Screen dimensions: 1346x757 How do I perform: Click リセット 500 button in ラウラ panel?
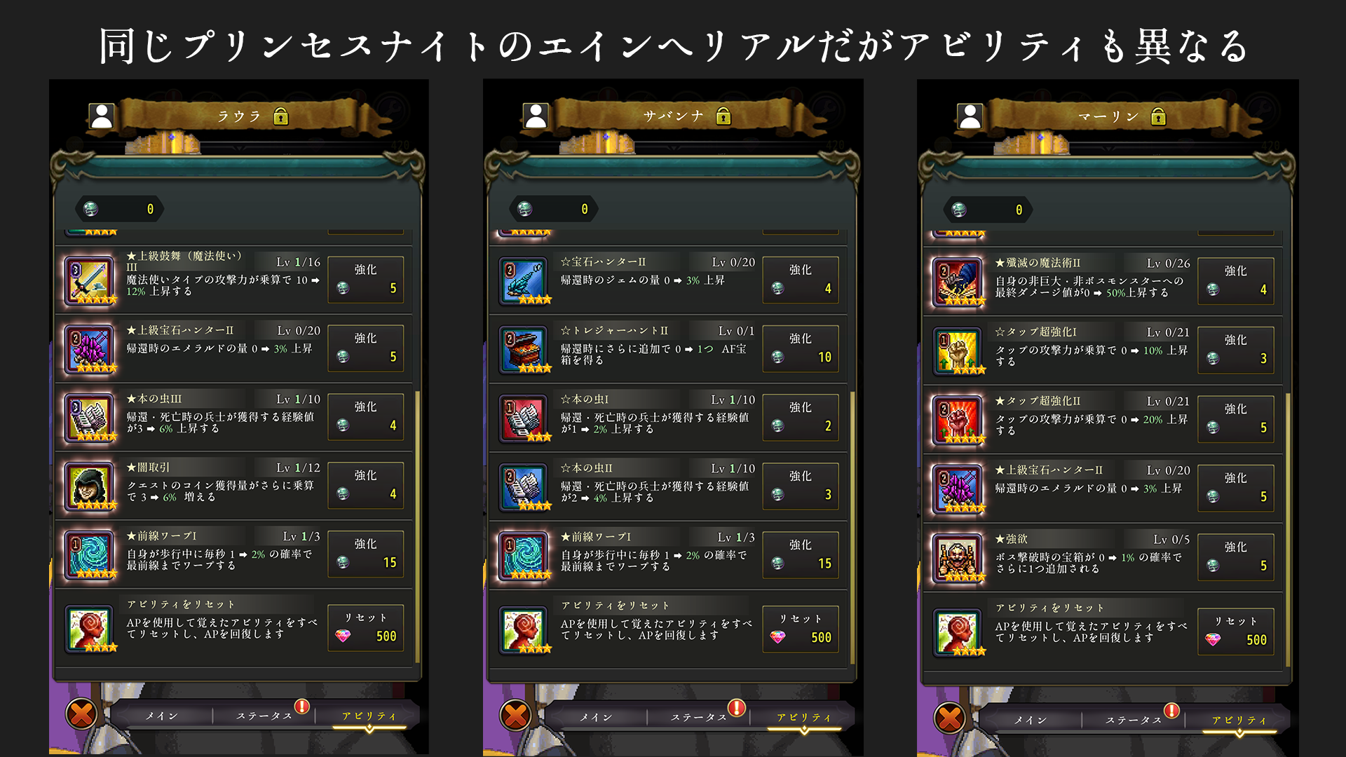pyautogui.click(x=366, y=628)
